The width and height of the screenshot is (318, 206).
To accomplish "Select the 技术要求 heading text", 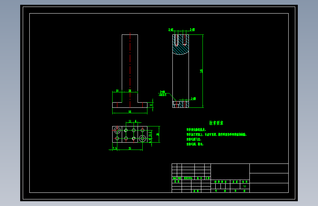I will coord(216,123).
